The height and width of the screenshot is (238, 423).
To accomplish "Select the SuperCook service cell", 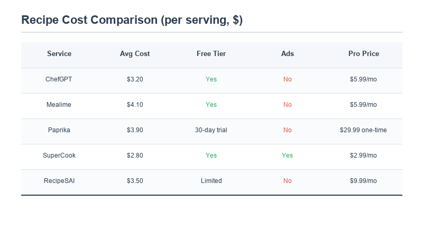I will (x=59, y=155).
